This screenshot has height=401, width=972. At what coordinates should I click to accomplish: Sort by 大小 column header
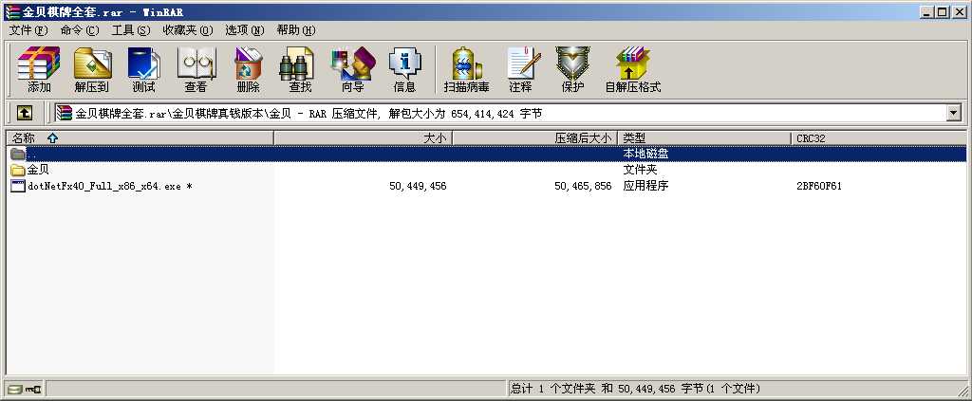(x=364, y=138)
